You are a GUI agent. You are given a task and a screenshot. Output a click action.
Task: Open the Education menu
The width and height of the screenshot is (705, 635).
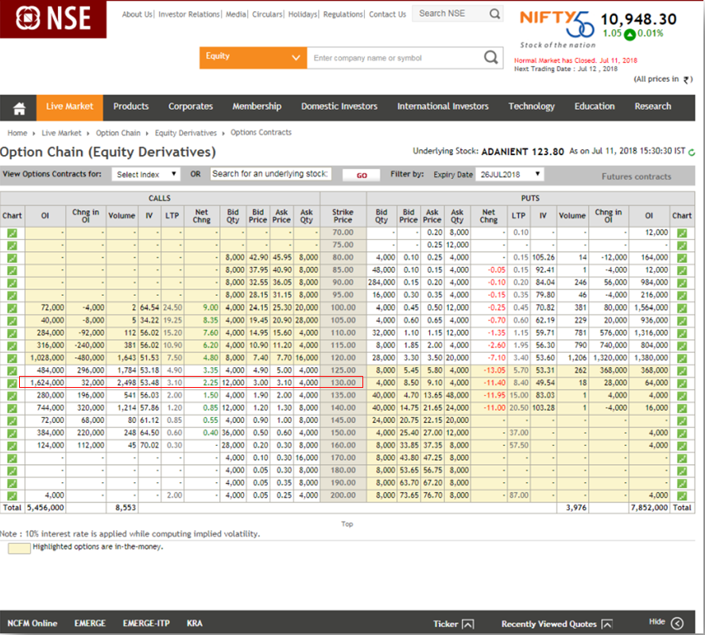595,106
